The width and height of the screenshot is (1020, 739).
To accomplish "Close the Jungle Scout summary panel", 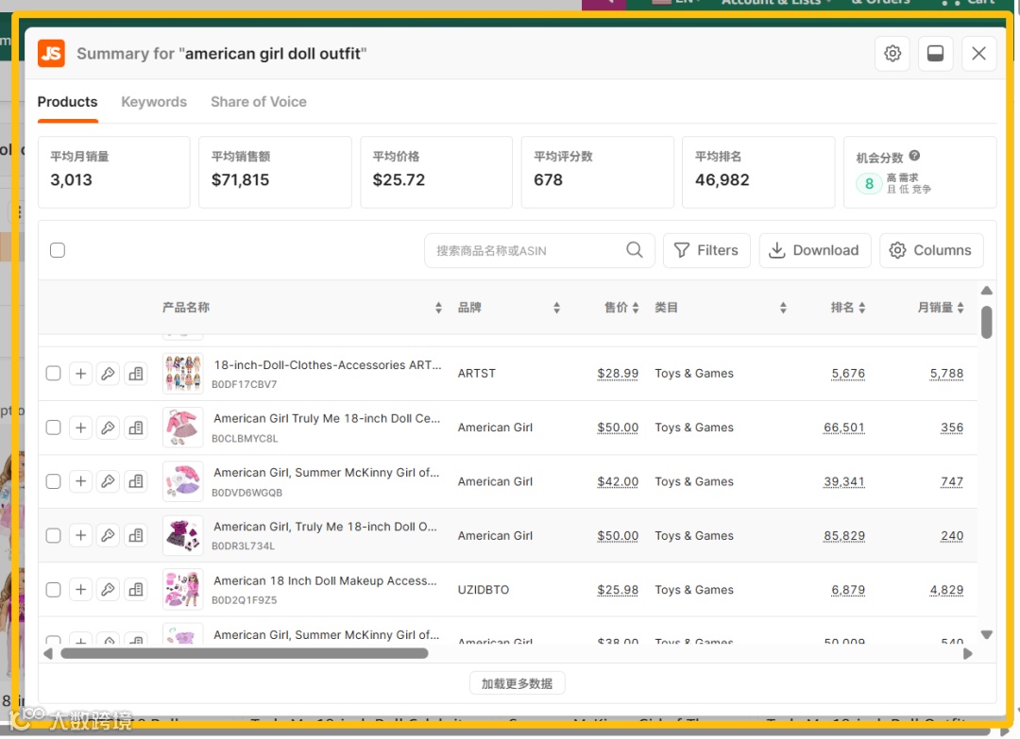I will [x=978, y=53].
